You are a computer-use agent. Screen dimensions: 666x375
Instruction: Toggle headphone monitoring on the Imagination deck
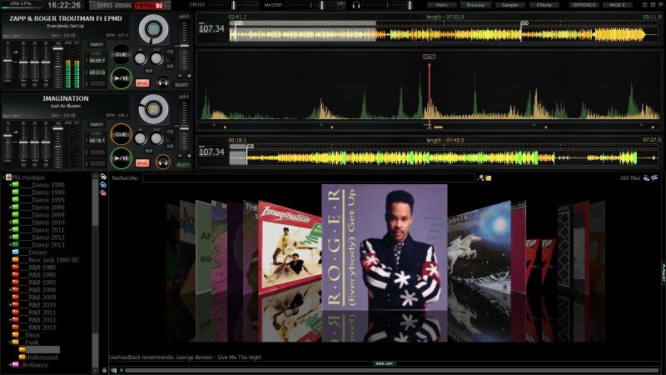pyautogui.click(x=162, y=162)
